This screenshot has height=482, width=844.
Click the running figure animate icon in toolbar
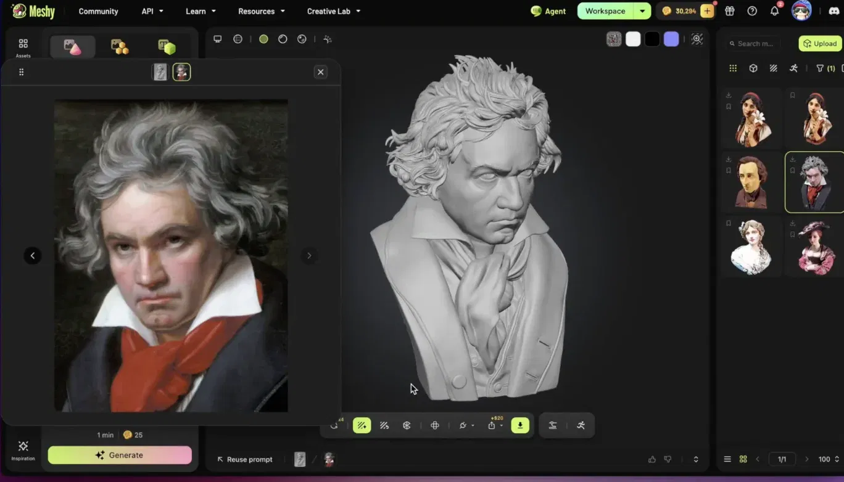581,425
